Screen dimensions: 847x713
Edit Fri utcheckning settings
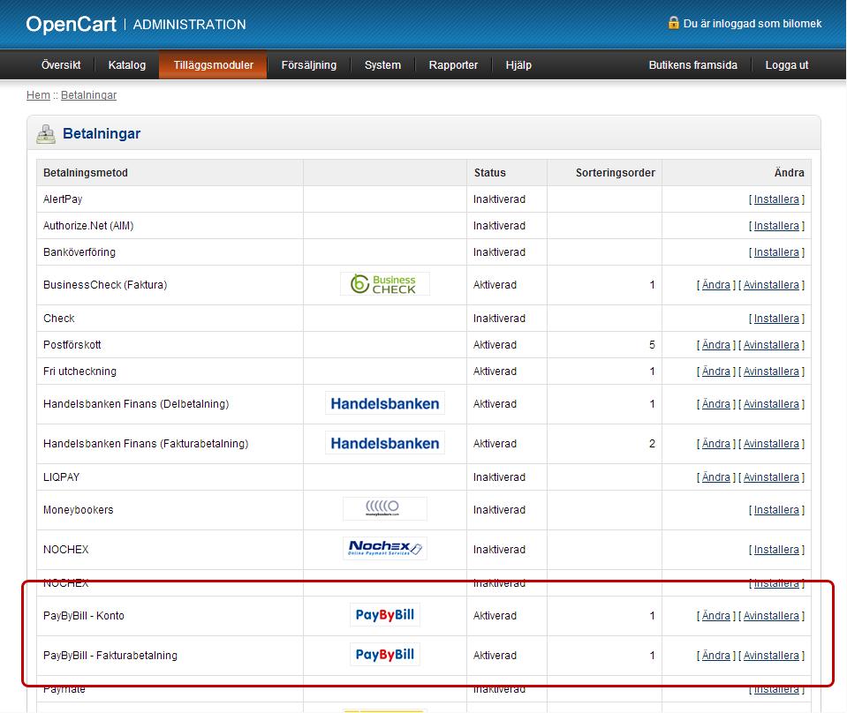715,372
